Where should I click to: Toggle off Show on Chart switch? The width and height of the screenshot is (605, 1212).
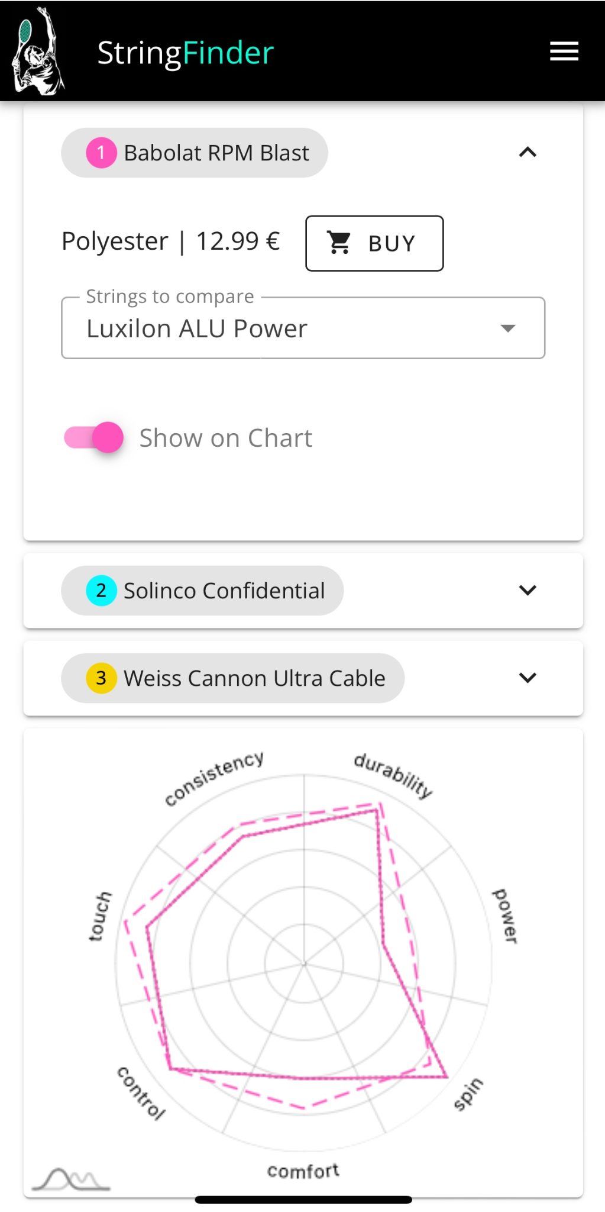95,438
